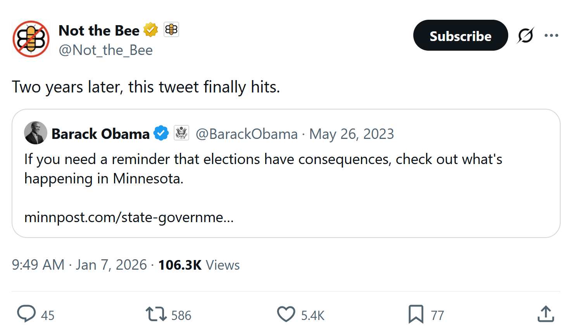
Task: Click the reply comment bubble icon
Action: click(26, 314)
